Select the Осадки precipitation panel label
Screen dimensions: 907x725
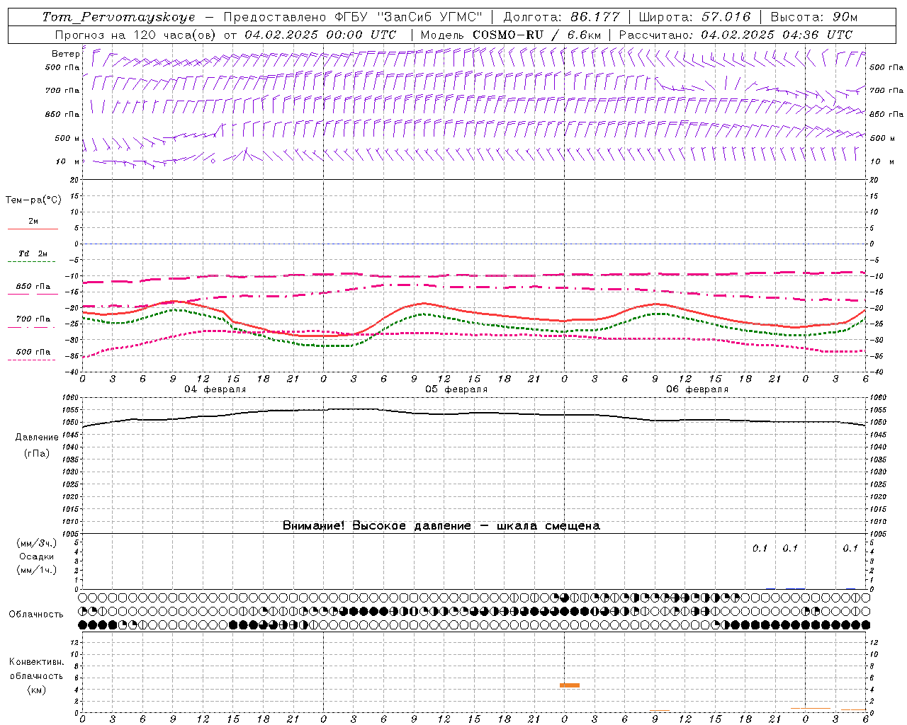point(37,556)
